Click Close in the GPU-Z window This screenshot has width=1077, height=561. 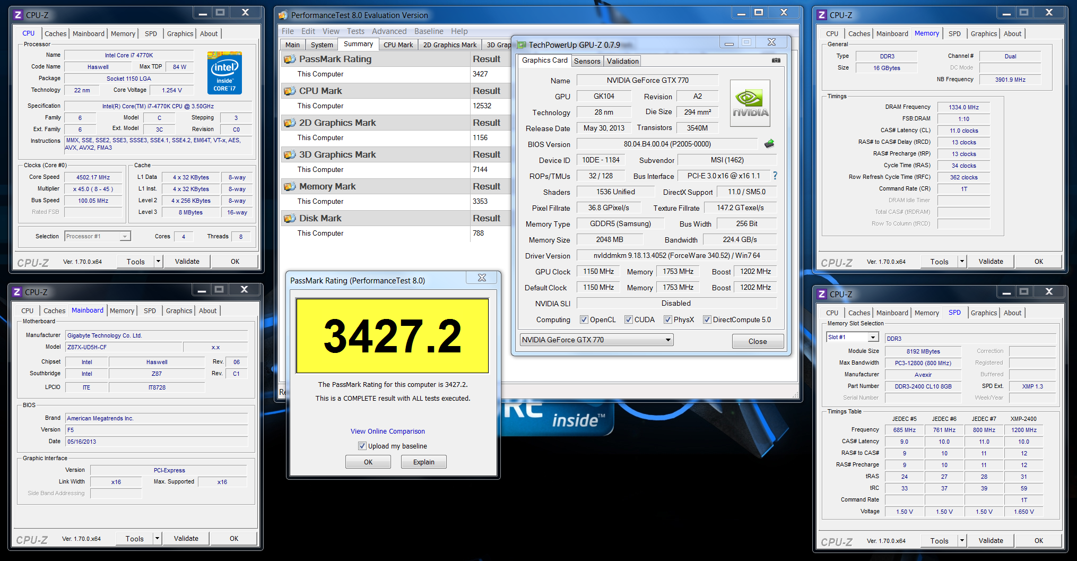tap(758, 341)
